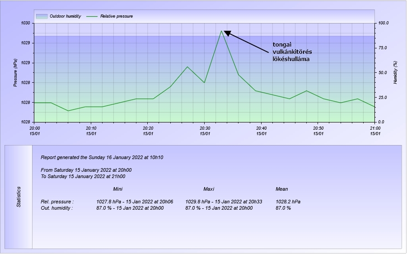Open the vertical Statistics side tab
This screenshot has height=254, width=407.
[19, 197]
